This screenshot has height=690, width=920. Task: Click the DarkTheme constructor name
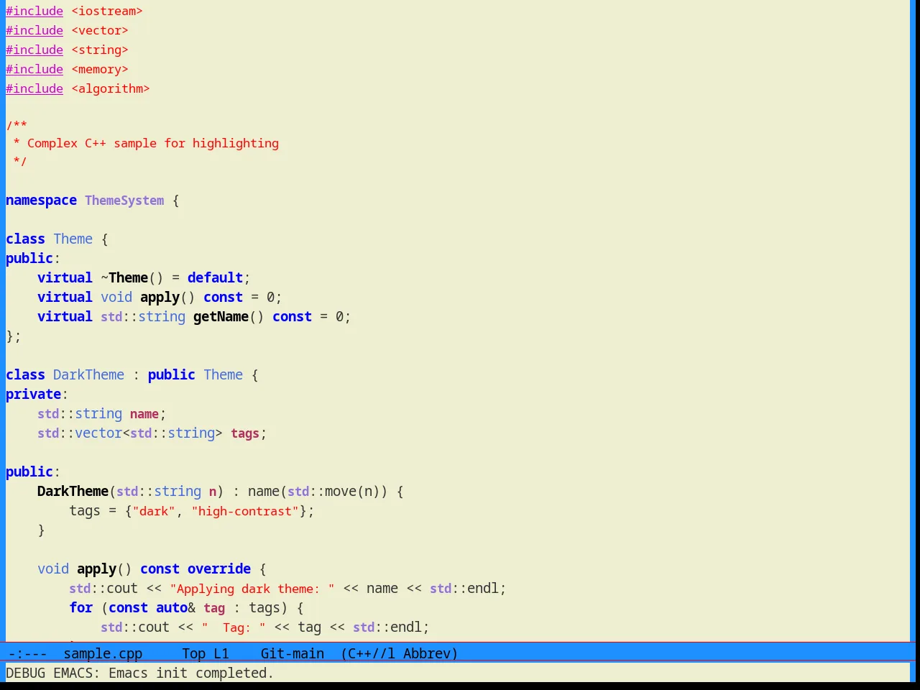click(73, 491)
